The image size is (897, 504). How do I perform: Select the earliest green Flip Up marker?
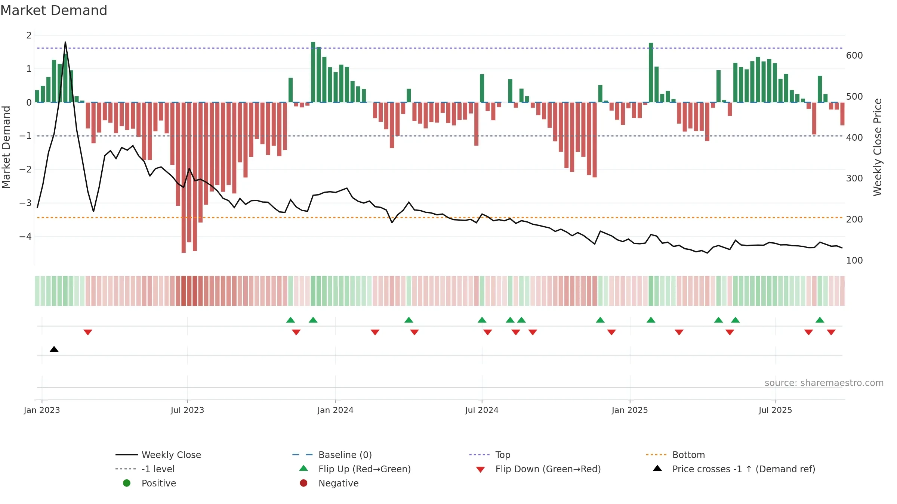point(290,320)
